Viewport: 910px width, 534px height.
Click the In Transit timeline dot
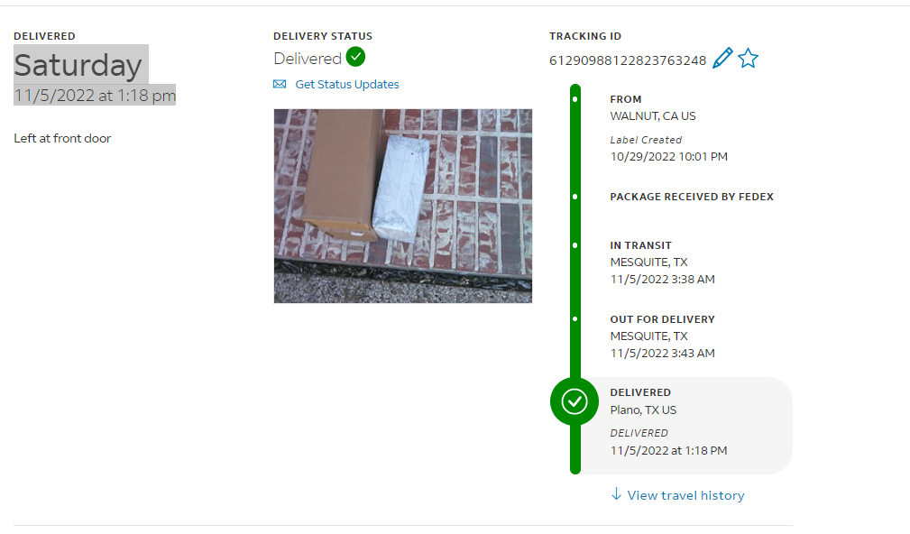575,245
